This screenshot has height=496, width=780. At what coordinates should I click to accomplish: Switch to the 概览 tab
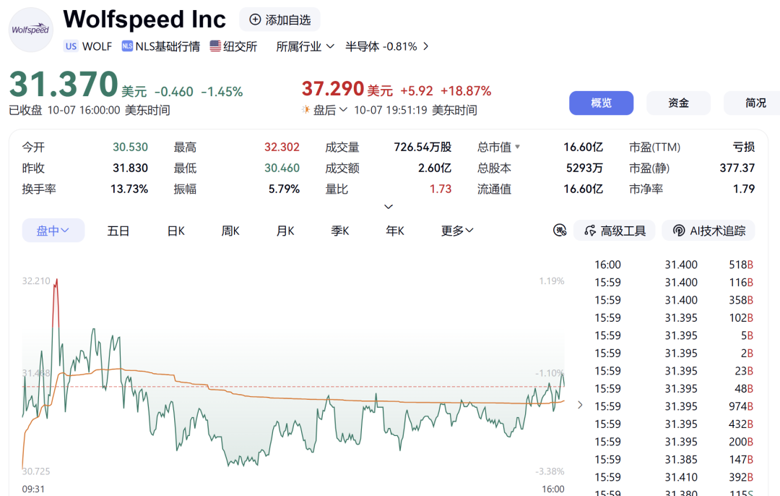coord(602,103)
